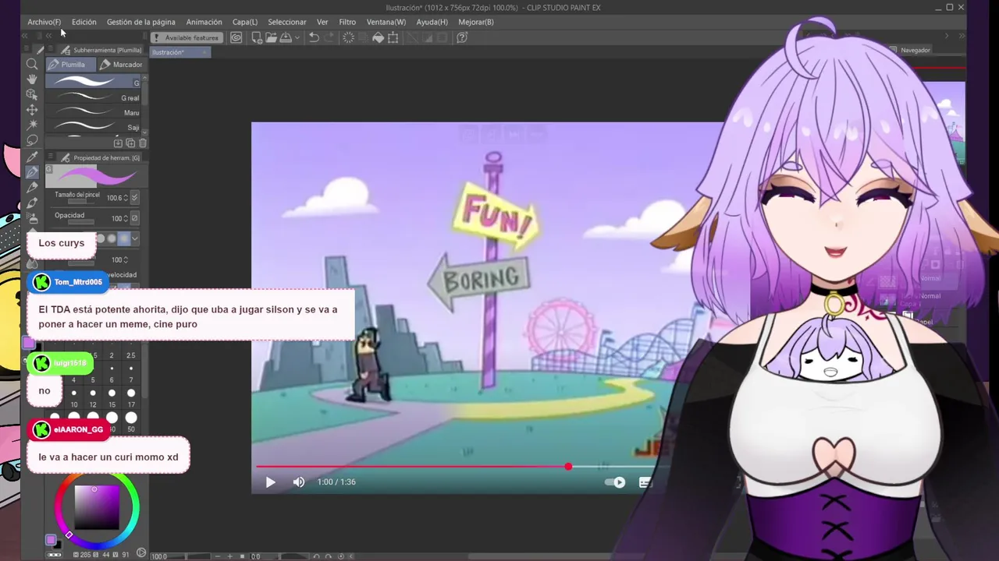
Task: Select the highlighted anti-aliasing level option
Action: [123, 238]
